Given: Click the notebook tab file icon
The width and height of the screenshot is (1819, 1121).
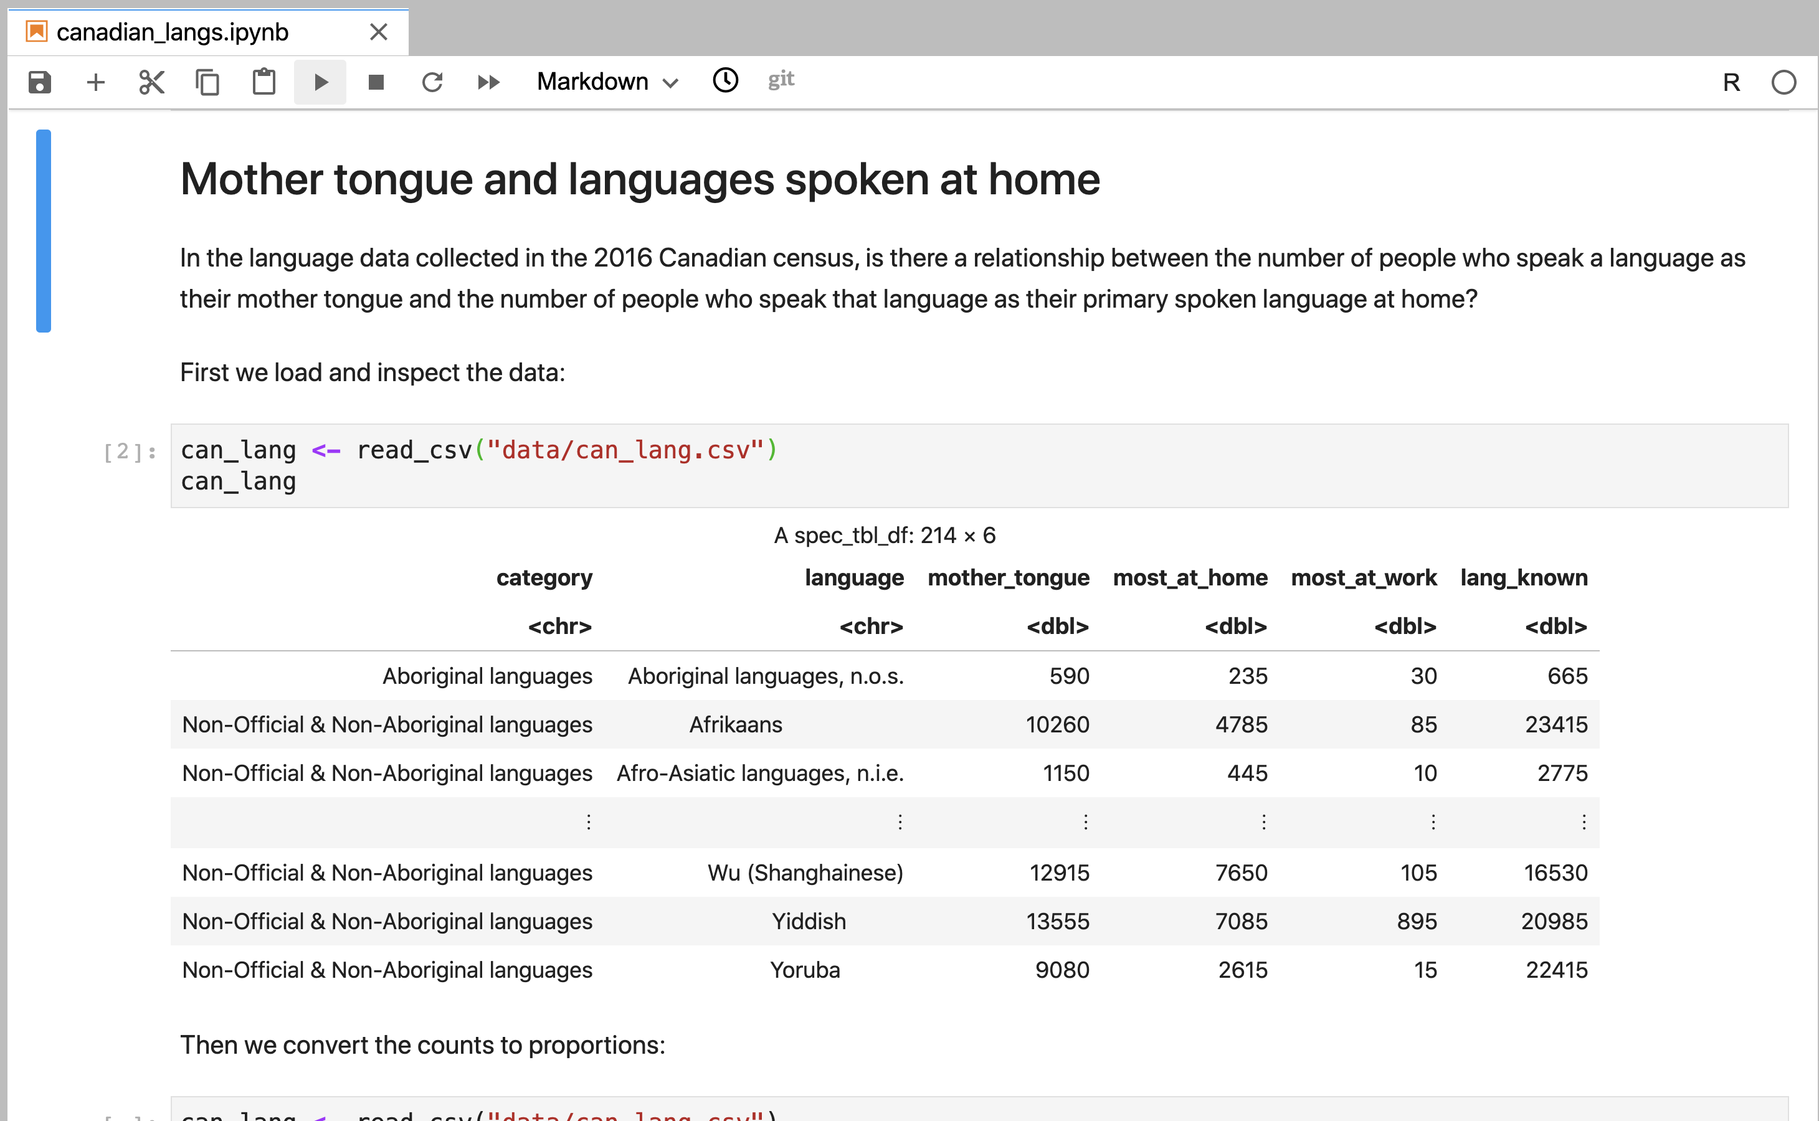Looking at the screenshot, I should [36, 31].
